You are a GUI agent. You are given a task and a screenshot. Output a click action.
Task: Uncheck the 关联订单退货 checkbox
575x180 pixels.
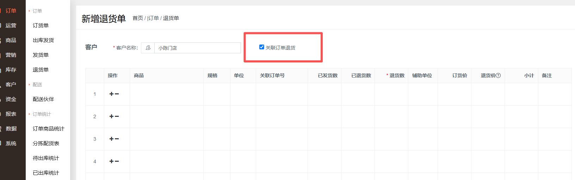point(261,47)
